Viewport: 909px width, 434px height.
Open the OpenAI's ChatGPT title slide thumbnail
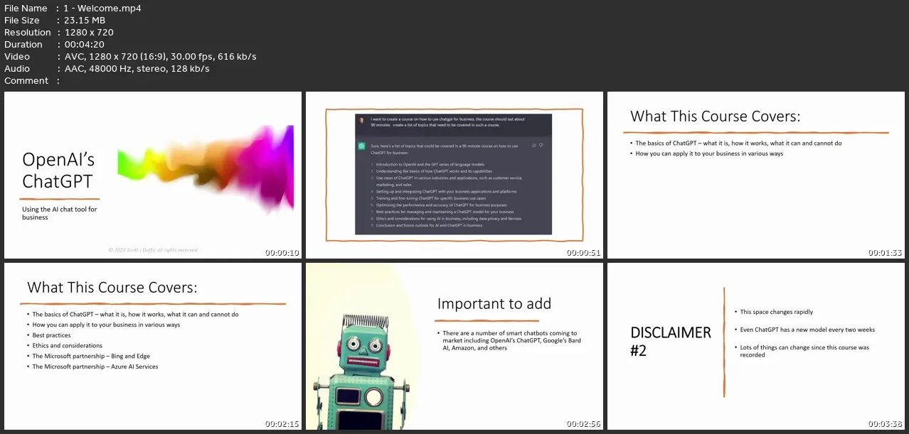153,175
